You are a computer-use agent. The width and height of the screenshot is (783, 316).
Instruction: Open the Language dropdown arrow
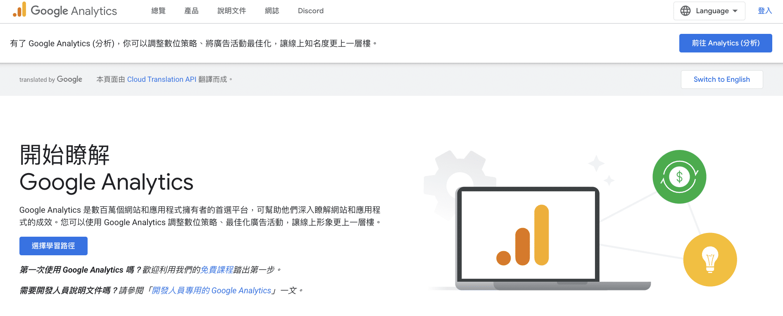click(735, 11)
